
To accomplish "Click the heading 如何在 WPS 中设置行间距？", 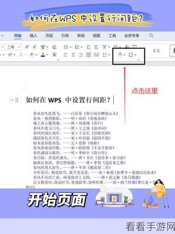I will [x=68, y=100].
